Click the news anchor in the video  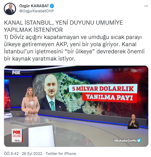click(x=30, y=101)
